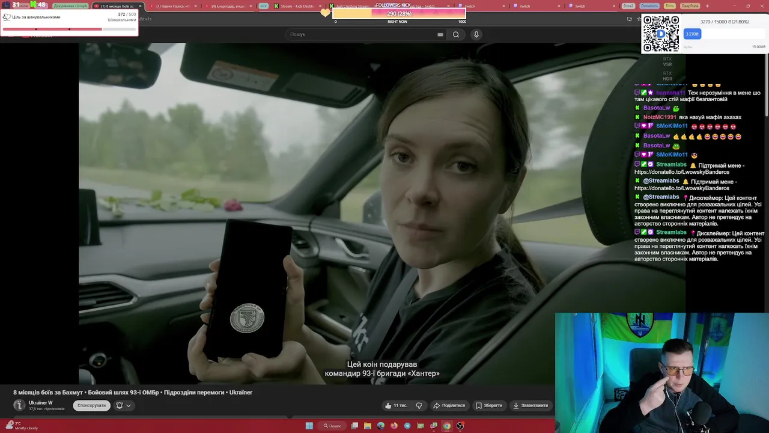Open OBS Studio from the taskbar

tap(460, 426)
